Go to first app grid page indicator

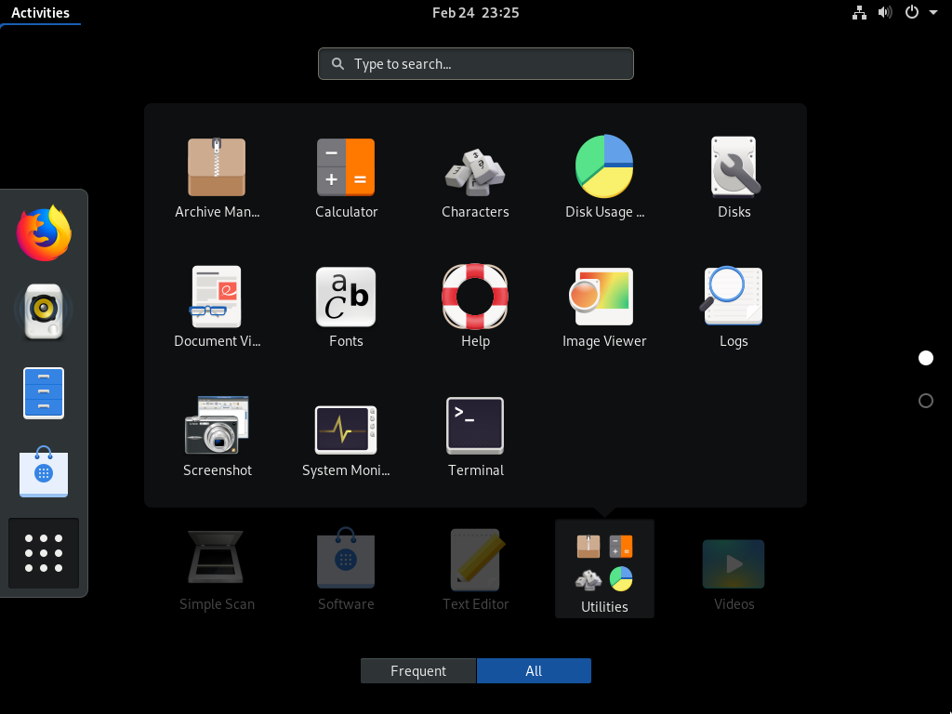tap(926, 358)
